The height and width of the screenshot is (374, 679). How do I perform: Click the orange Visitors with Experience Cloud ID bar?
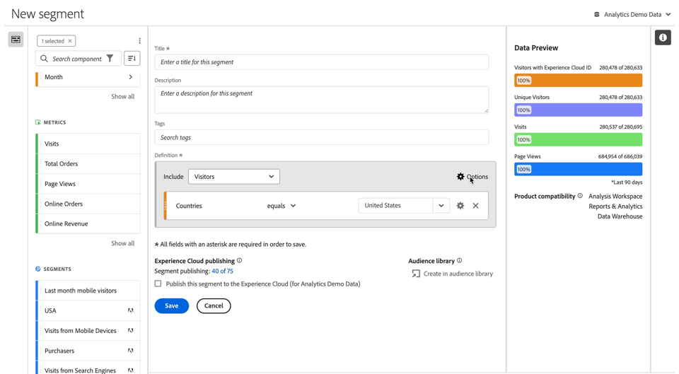pyautogui.click(x=578, y=80)
